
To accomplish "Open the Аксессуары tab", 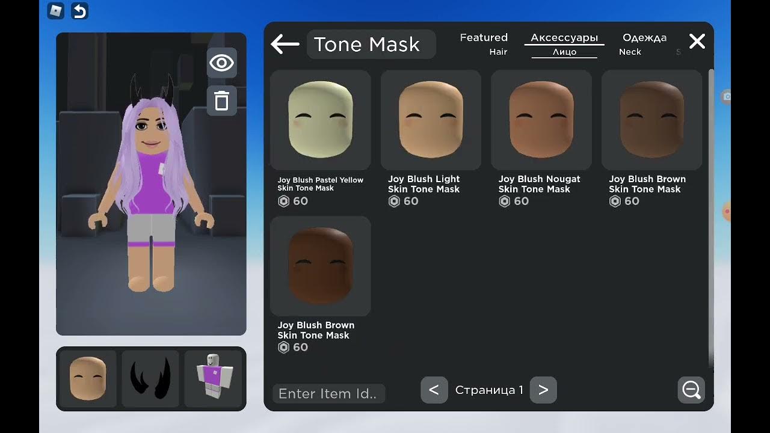I will click(x=564, y=38).
